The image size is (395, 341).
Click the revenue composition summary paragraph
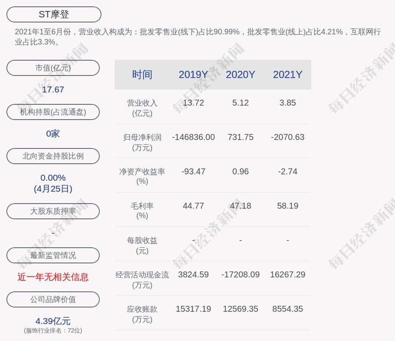[198, 37]
